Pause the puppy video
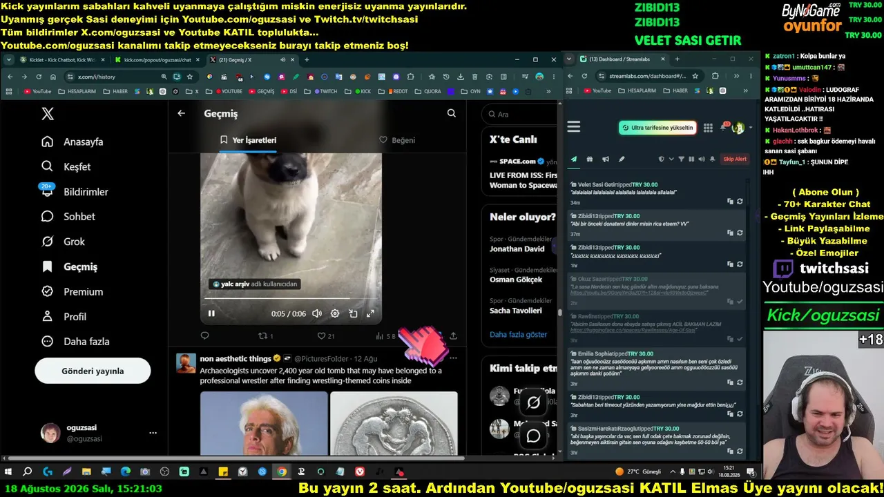Screen dimensions: 884x497 (211, 313)
